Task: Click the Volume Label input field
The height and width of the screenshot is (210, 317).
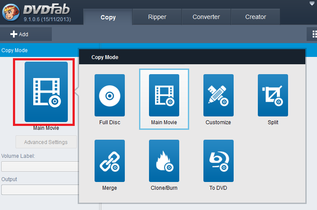Action: click(x=40, y=166)
